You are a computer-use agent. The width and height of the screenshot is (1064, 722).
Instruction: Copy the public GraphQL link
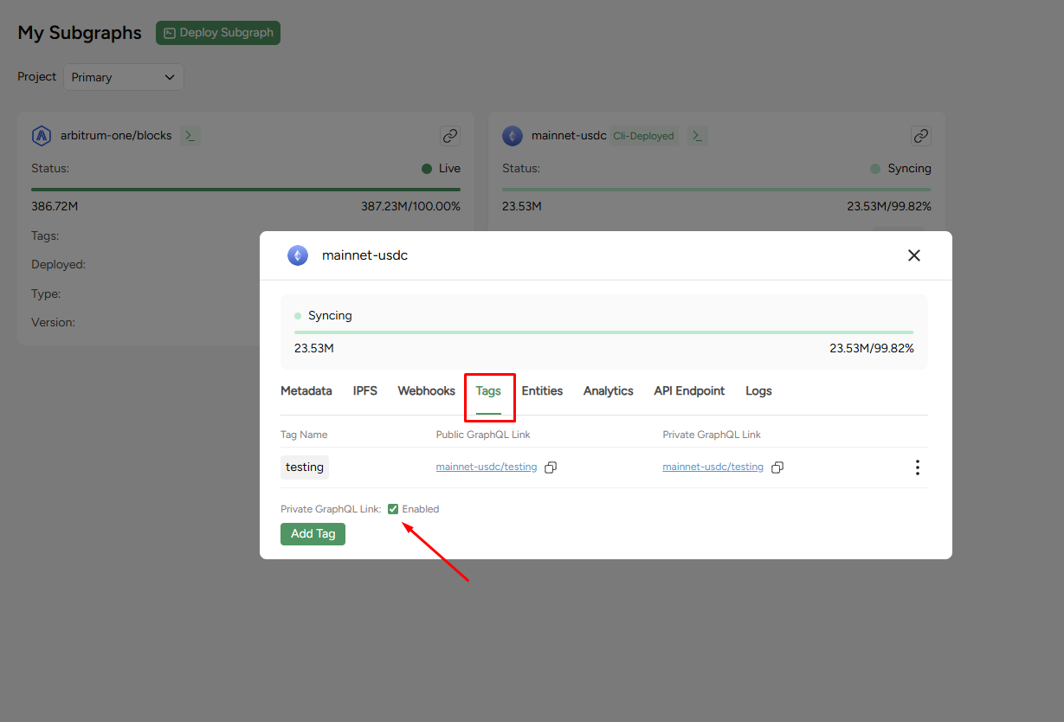coord(551,467)
